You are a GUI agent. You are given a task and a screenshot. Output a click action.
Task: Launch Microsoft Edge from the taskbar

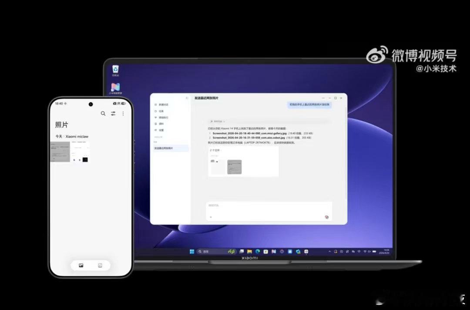coord(258,252)
